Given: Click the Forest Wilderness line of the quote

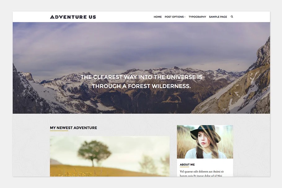Looking at the screenshot, I should [x=141, y=86].
